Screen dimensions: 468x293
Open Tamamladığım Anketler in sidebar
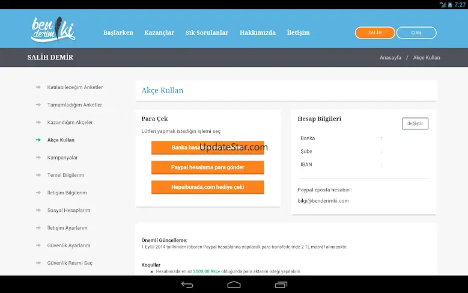pyautogui.click(x=74, y=105)
